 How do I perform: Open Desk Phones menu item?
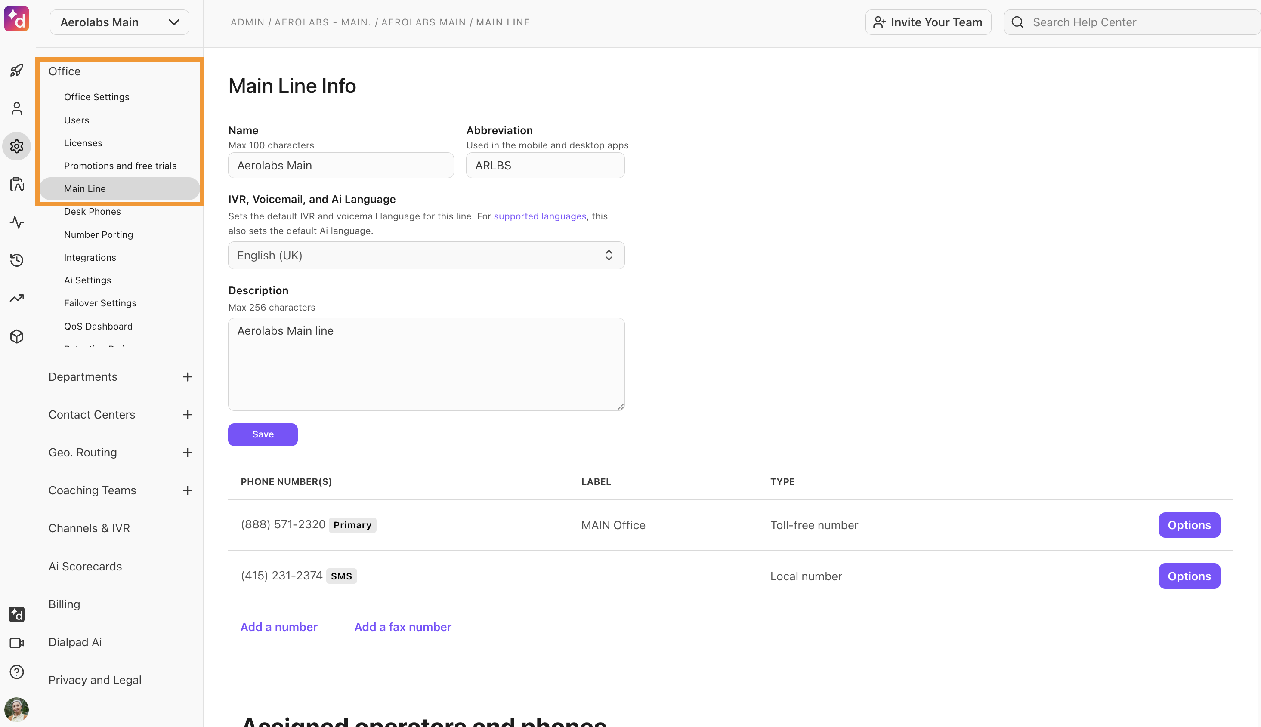pos(93,212)
